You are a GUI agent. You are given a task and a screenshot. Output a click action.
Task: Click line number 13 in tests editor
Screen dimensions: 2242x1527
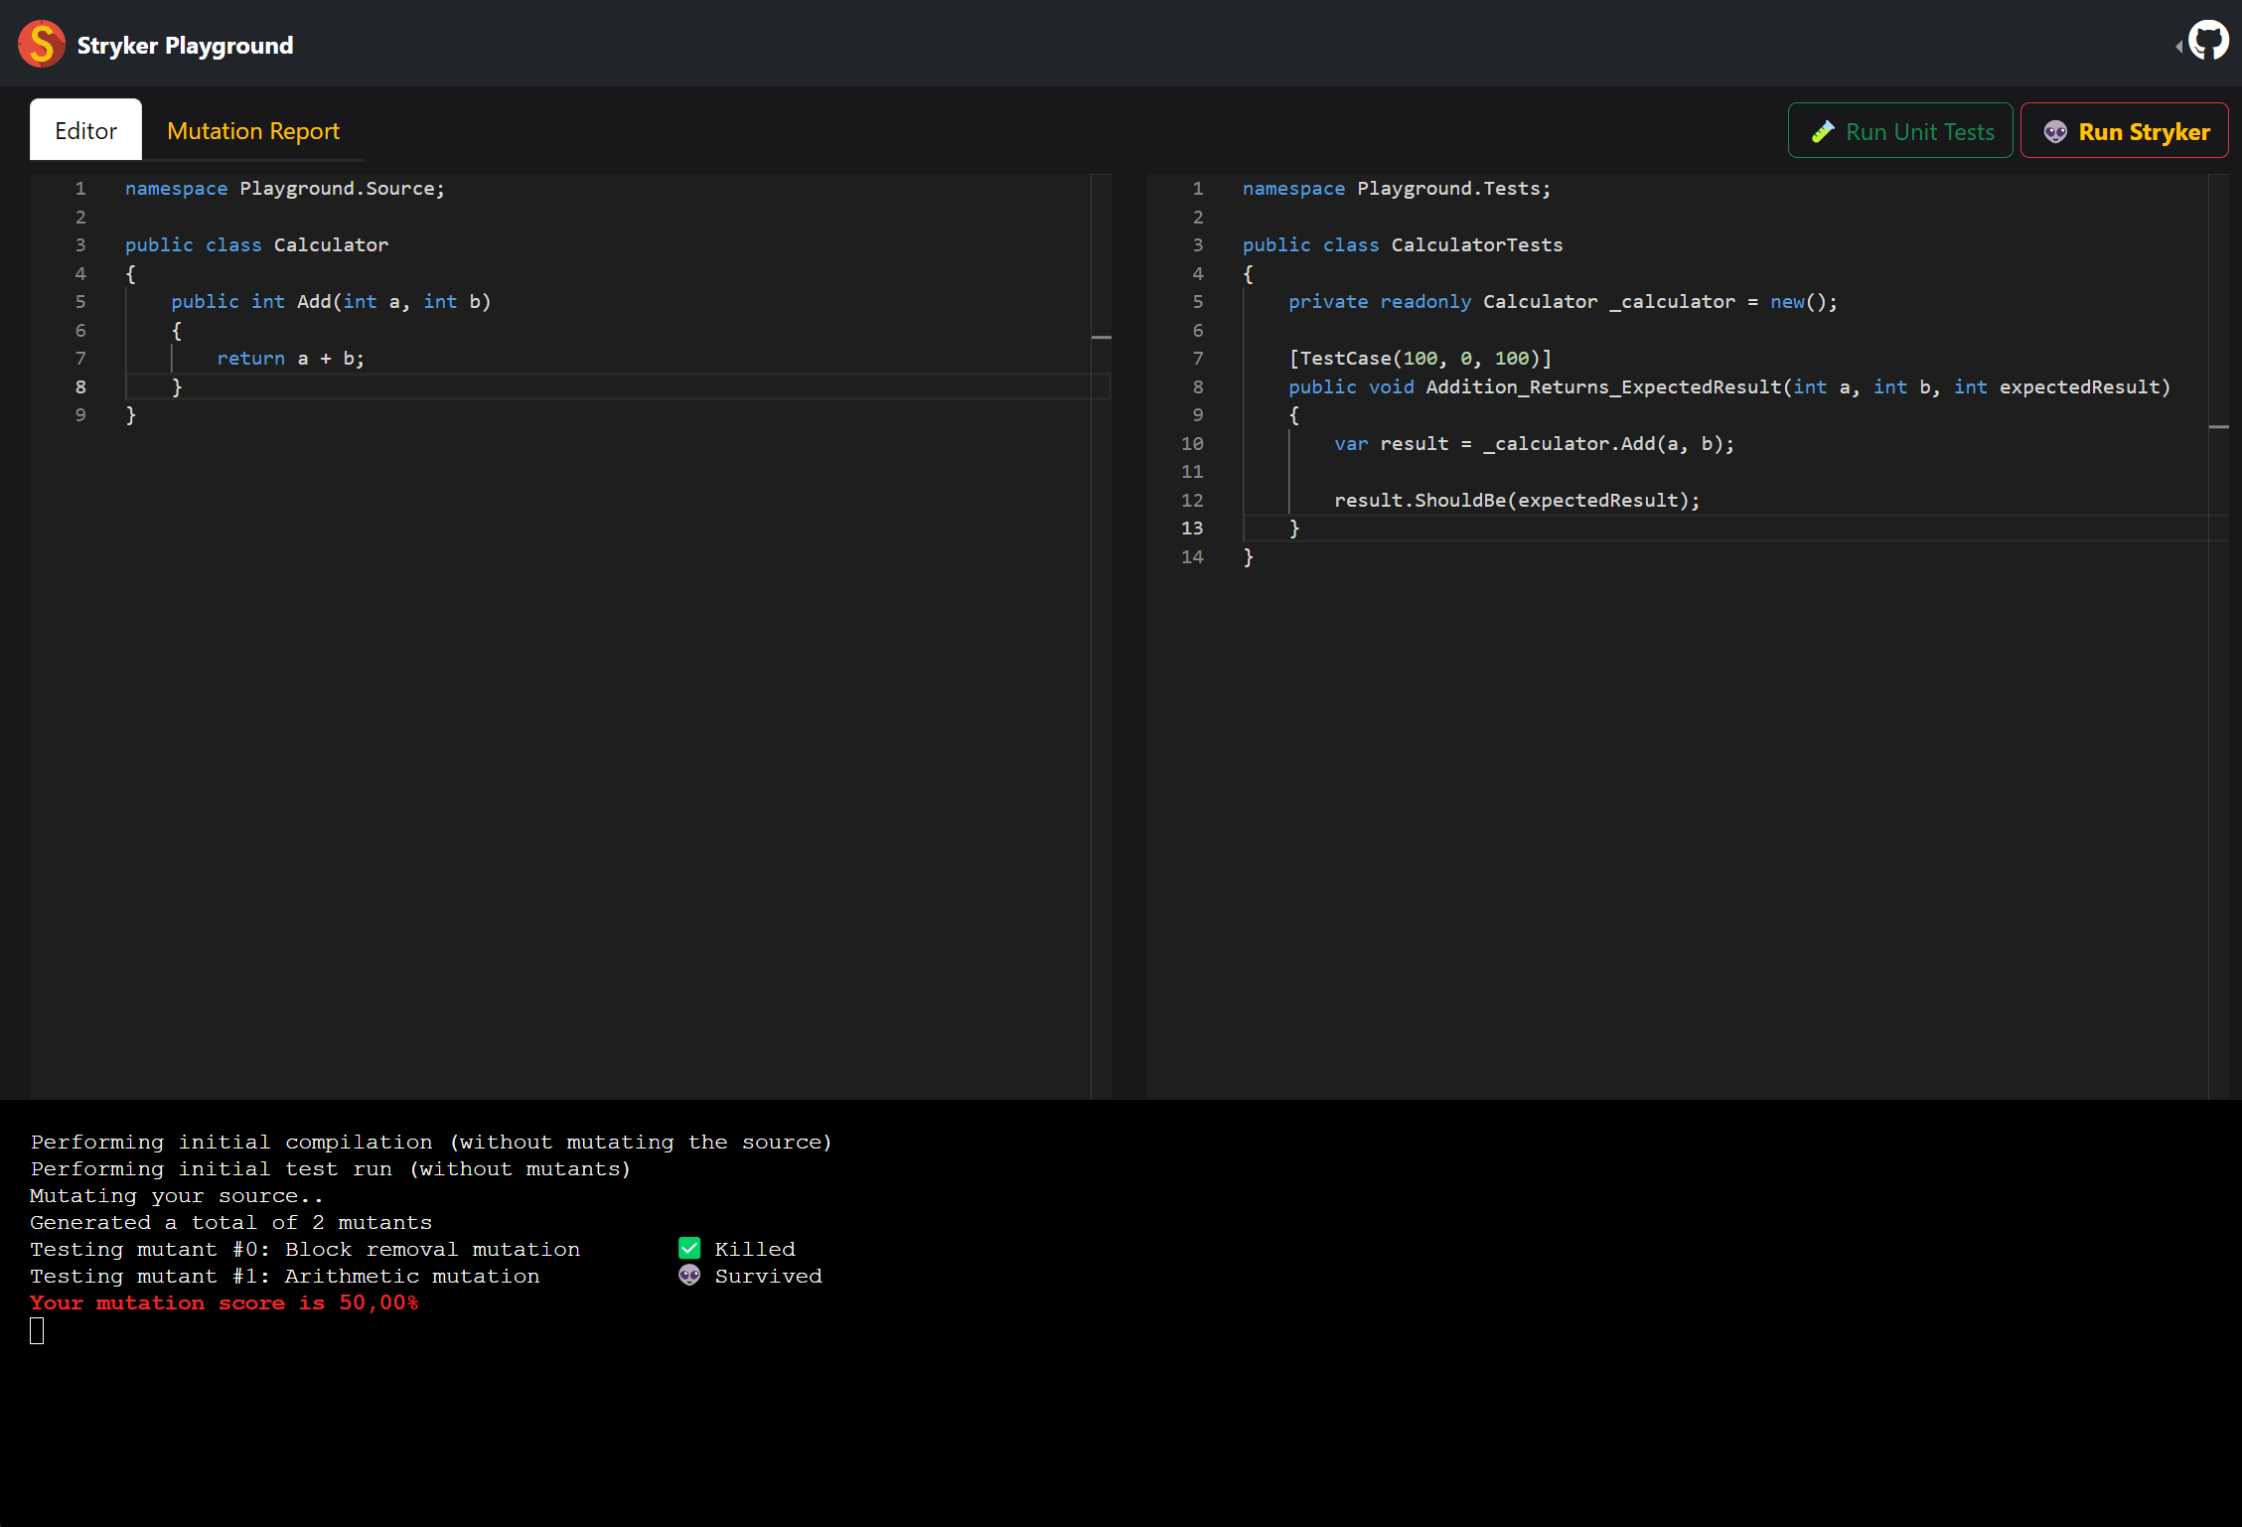tap(1192, 529)
